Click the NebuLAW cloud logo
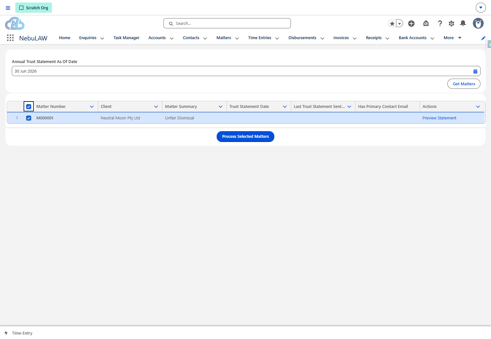 click(x=15, y=24)
